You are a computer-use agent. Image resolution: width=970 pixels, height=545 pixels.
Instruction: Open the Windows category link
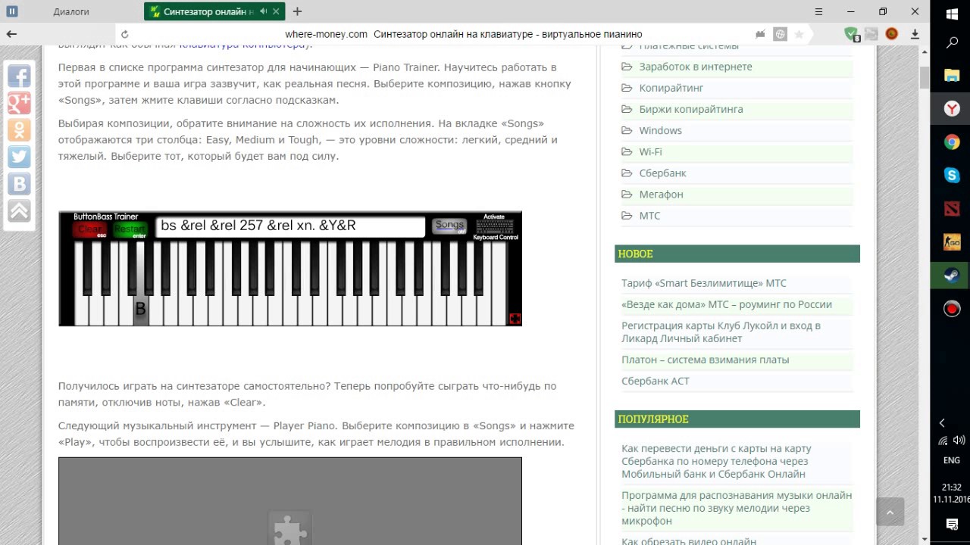click(660, 130)
